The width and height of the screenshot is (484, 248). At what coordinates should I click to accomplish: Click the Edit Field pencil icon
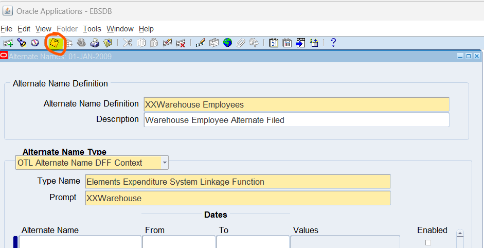pyautogui.click(x=201, y=43)
